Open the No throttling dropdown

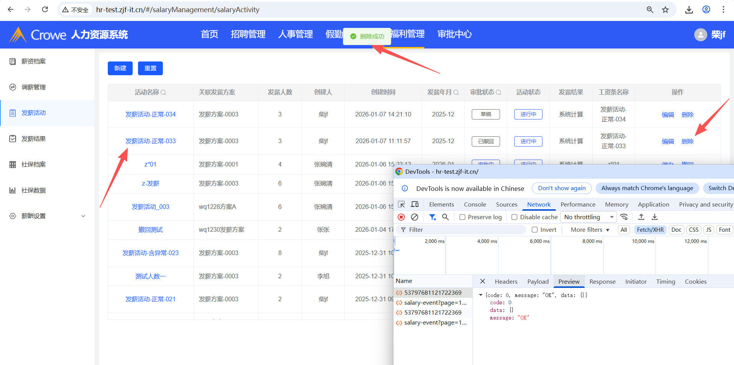(x=588, y=217)
